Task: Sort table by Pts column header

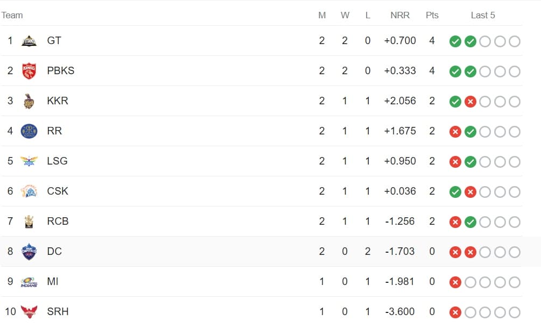Action: point(432,15)
